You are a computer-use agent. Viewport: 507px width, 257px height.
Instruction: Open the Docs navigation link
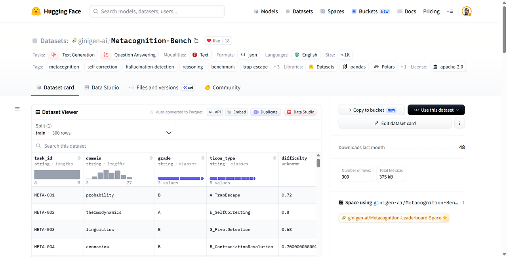pyautogui.click(x=406, y=11)
